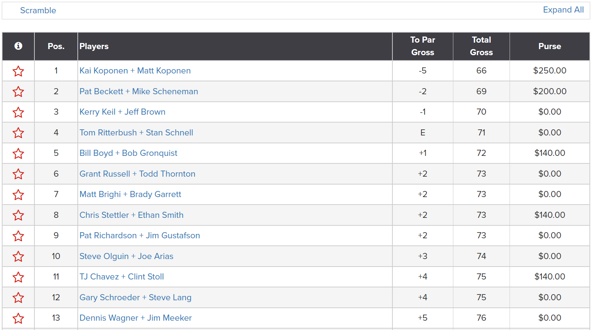Sort by the Pos. column header
Screen dimensions: 592x330
[x=56, y=46]
